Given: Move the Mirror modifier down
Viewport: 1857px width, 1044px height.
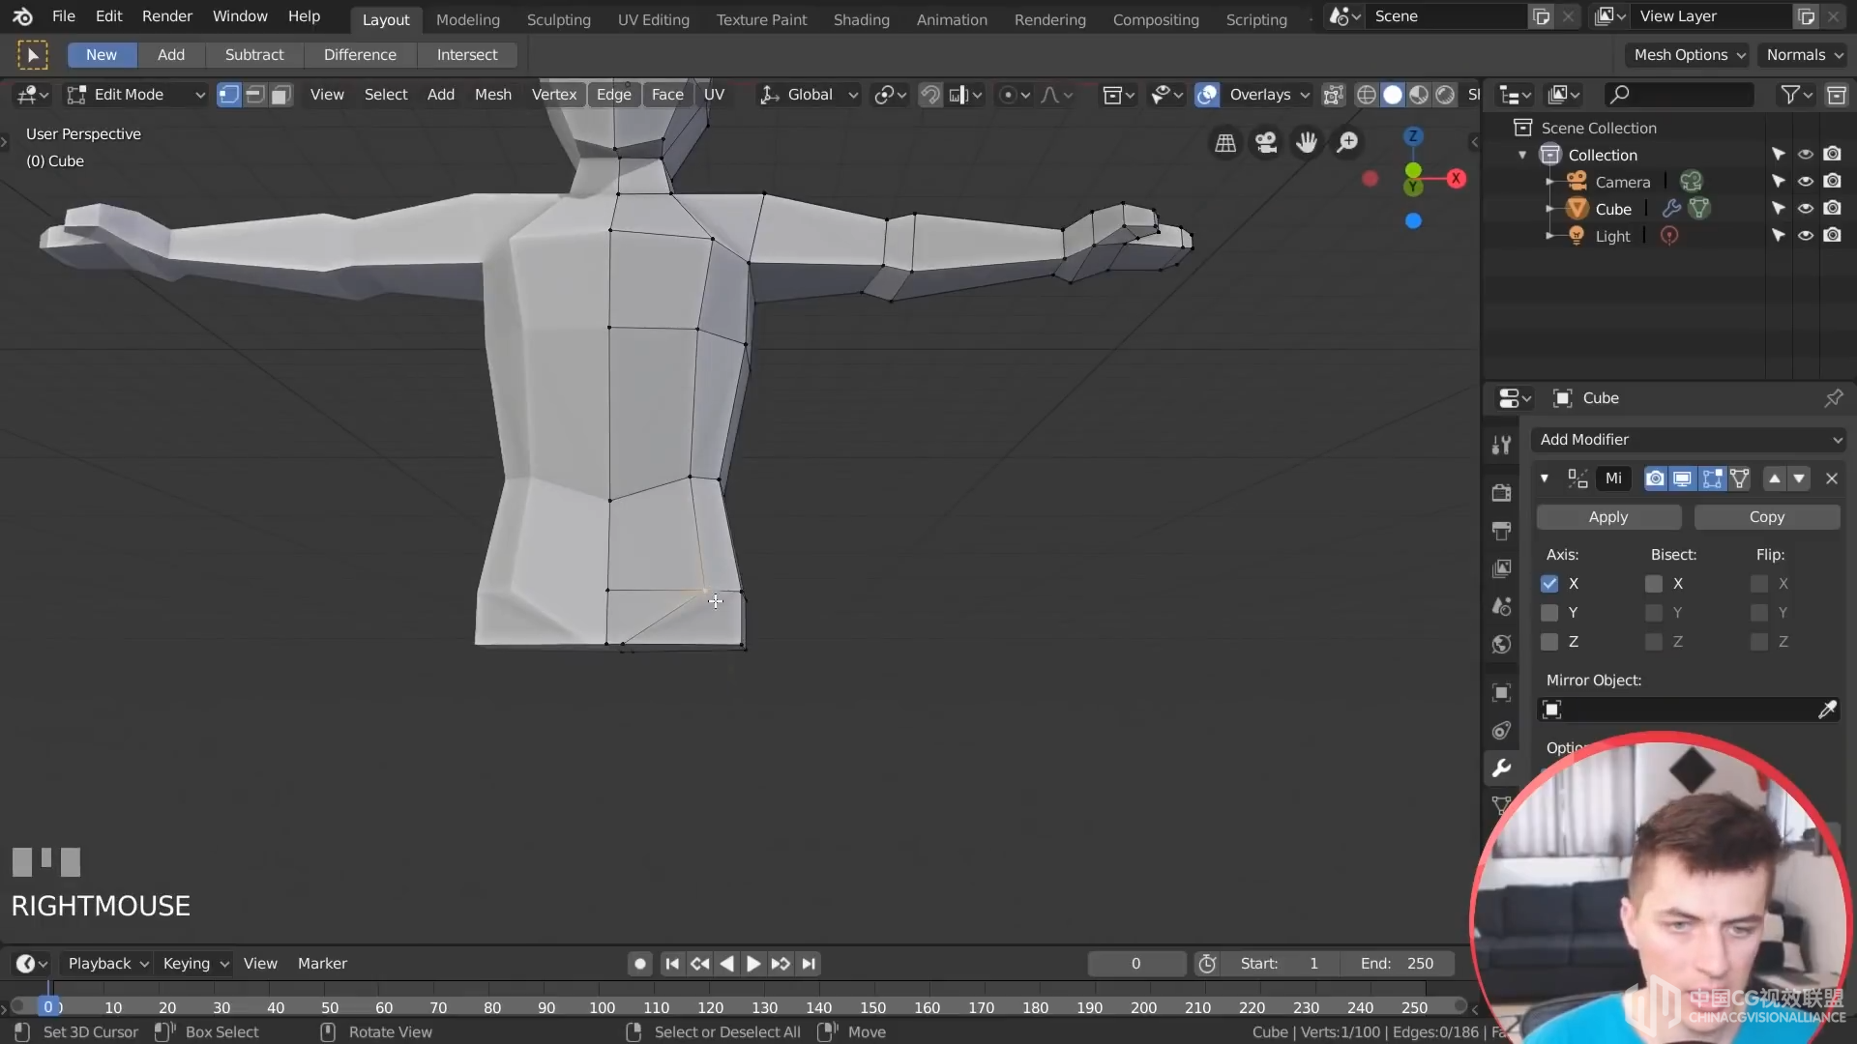Looking at the screenshot, I should (1799, 478).
